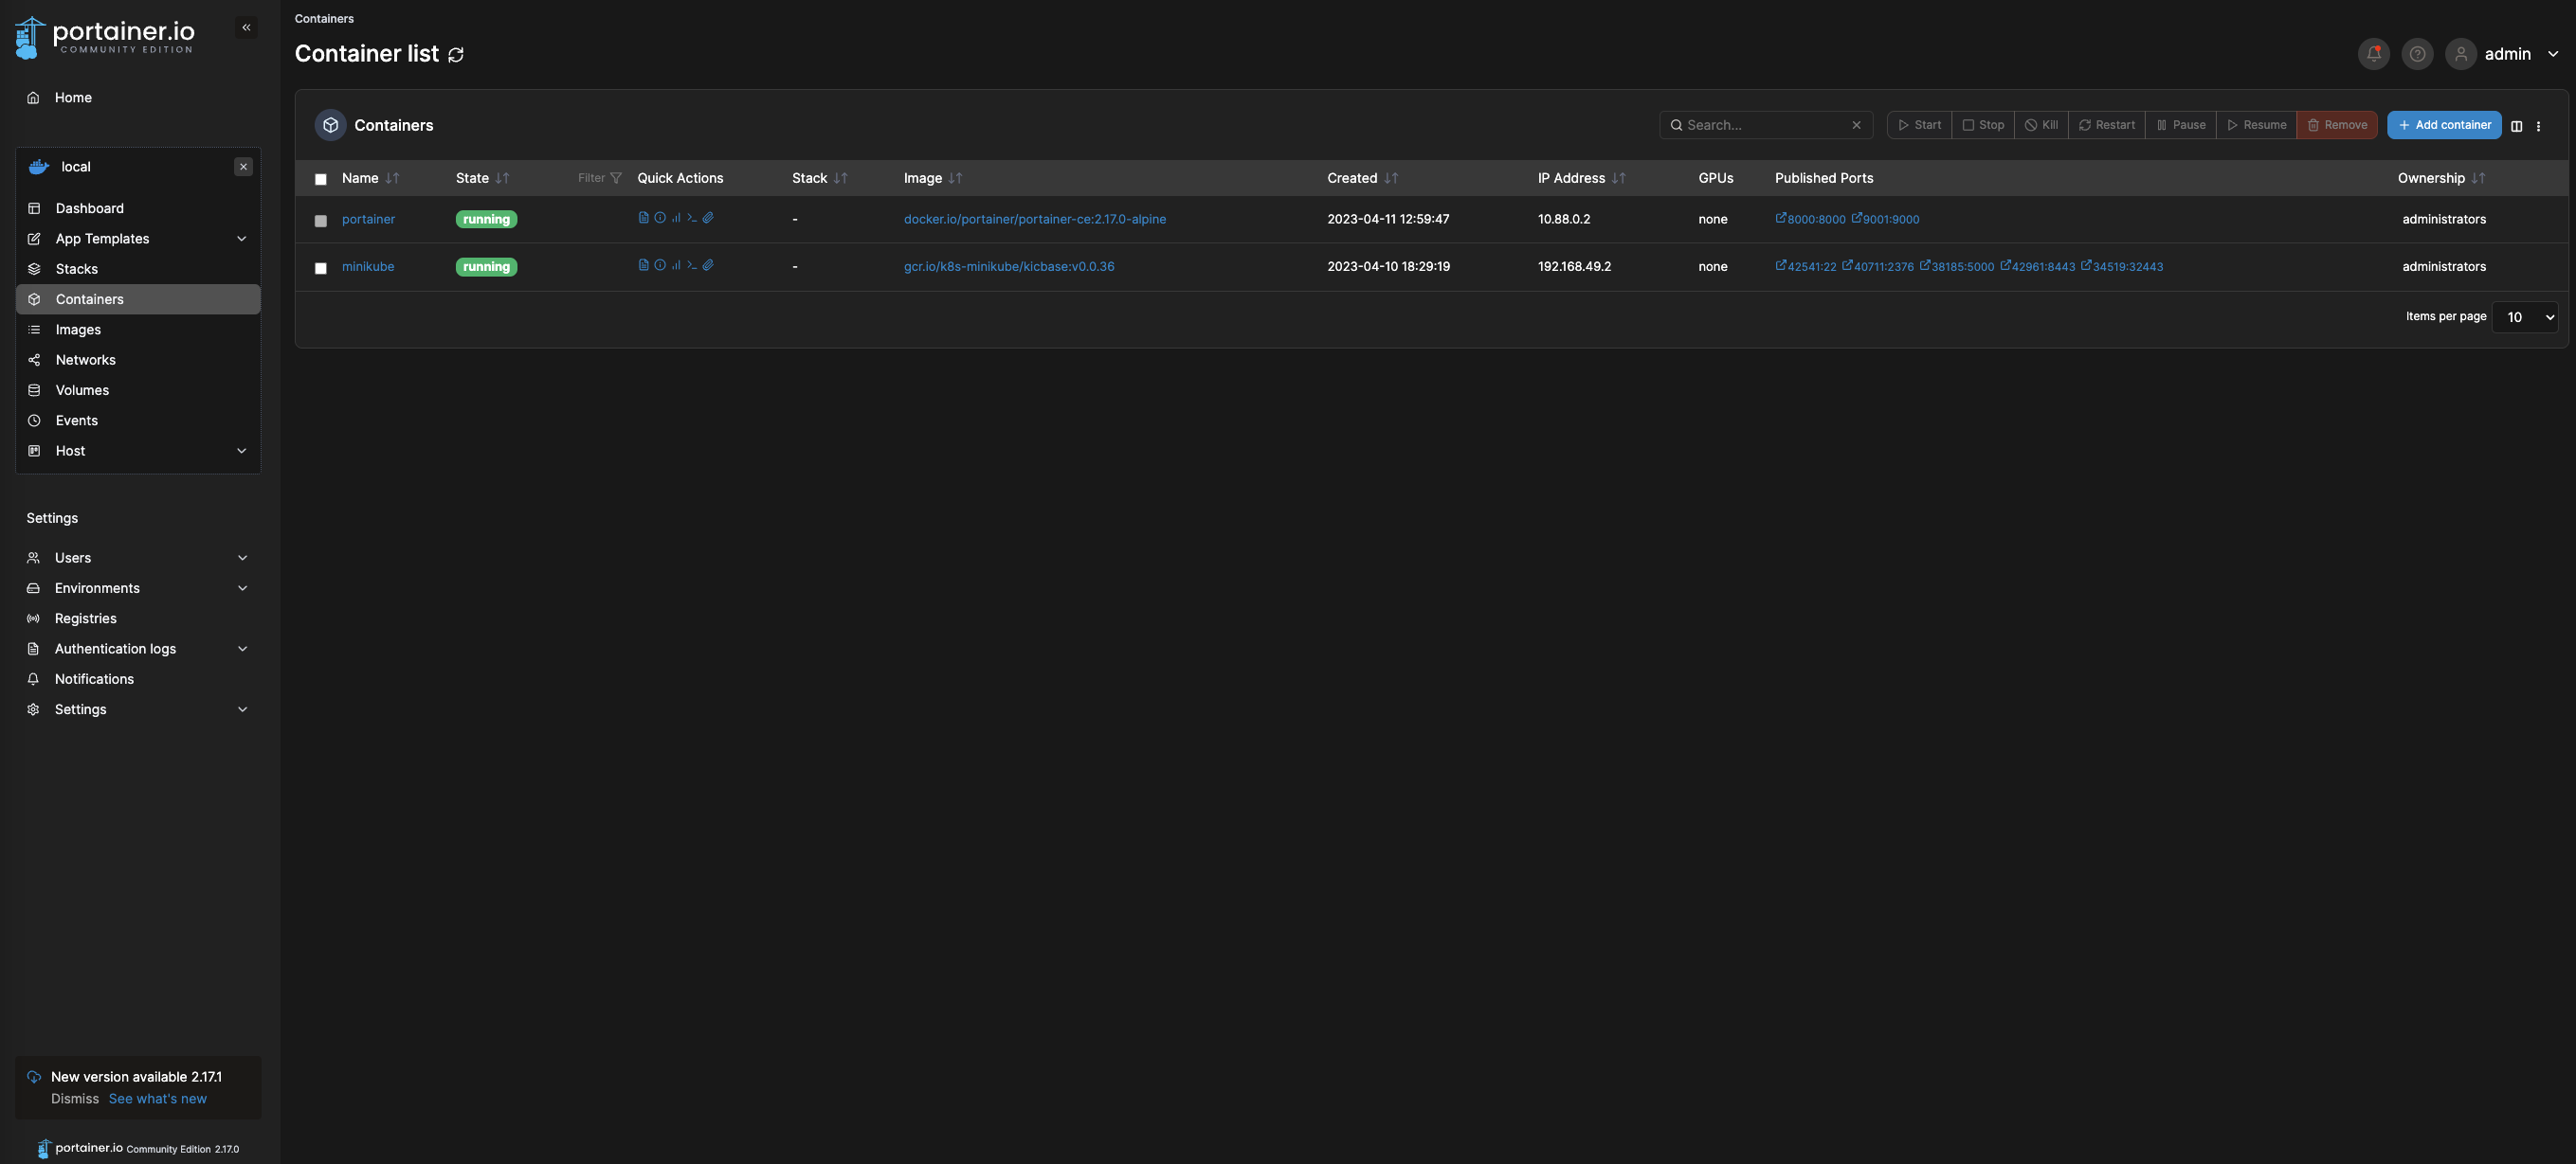The image size is (2576, 1164).
Task: Open the table columns settings icon
Action: pos(2516,126)
